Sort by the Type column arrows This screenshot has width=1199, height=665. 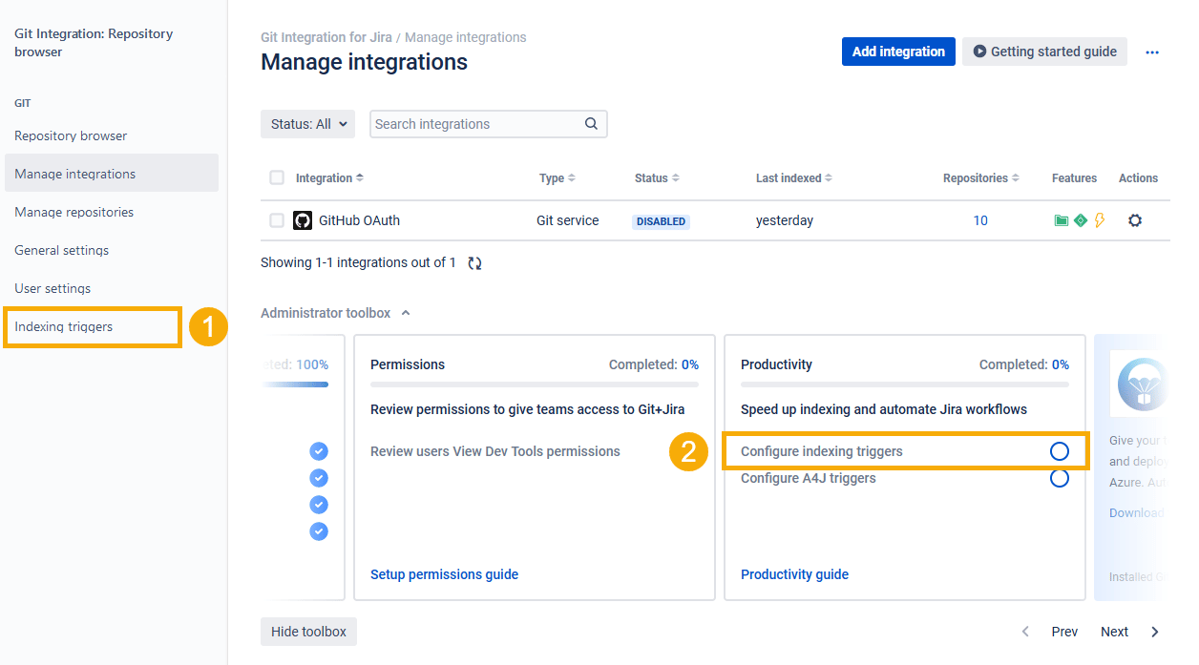point(571,178)
